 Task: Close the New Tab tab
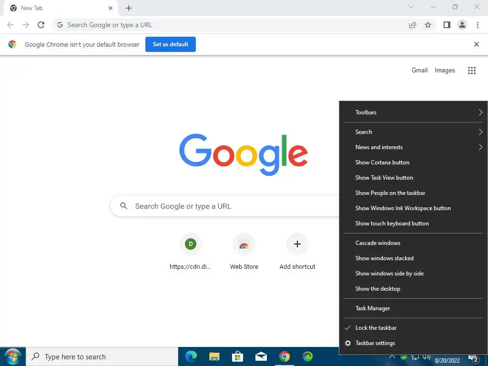coord(111,8)
